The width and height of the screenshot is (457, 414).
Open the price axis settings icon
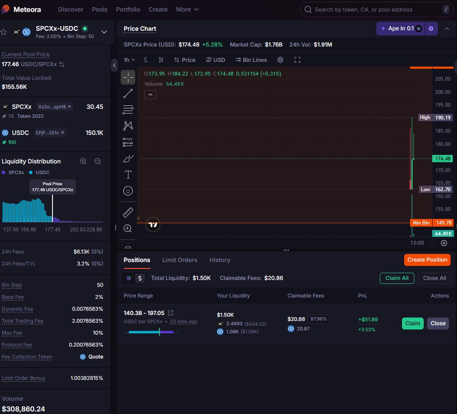click(x=444, y=243)
